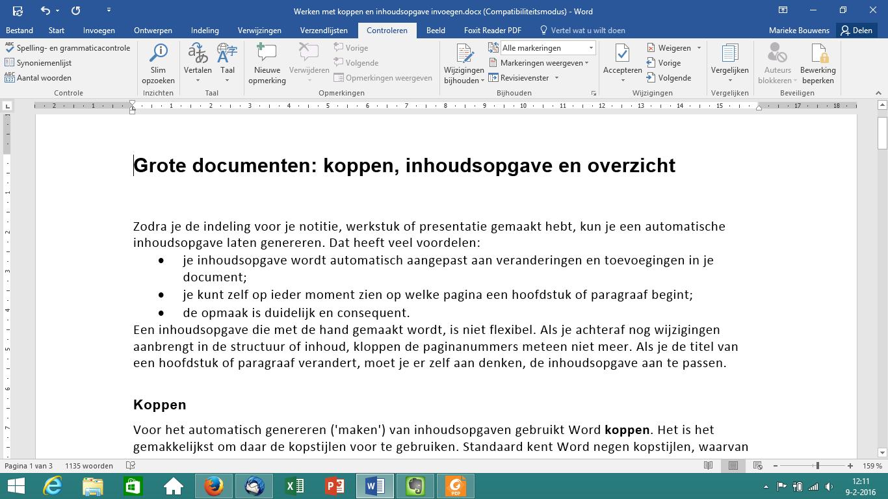Click the ruler tab selector icon
Viewport: 888px width, 499px height.
click(7, 105)
